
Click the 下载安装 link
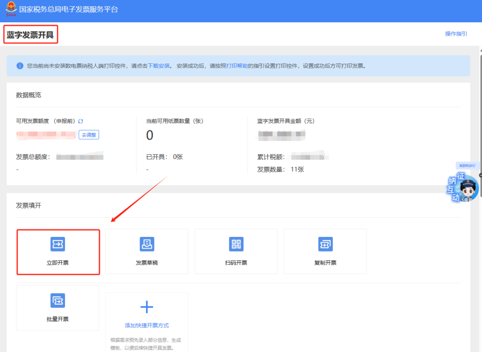click(158, 66)
